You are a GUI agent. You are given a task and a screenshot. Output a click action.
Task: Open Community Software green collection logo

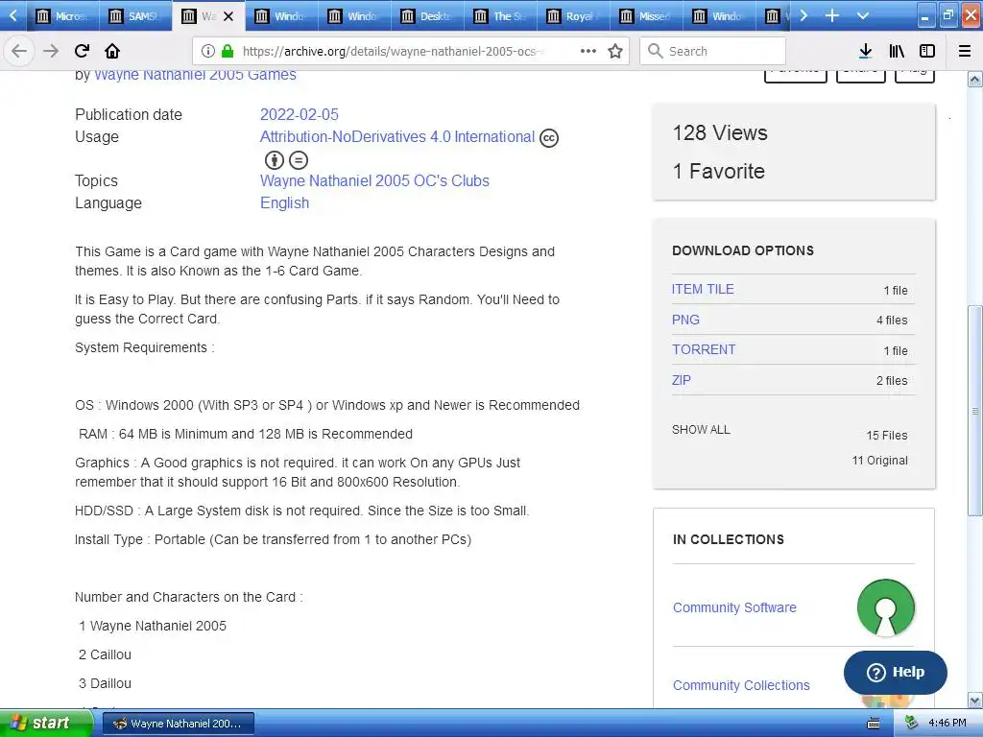886,607
